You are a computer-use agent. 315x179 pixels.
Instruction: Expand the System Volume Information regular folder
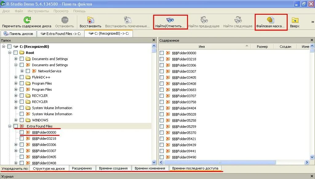16,108
